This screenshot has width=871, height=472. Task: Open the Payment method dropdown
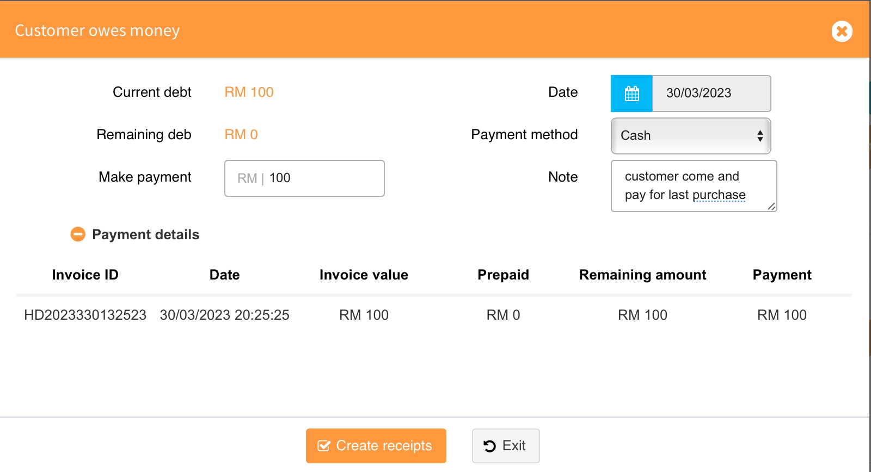click(x=690, y=136)
